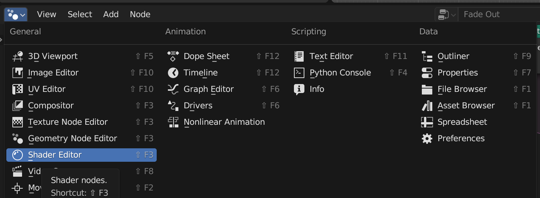This screenshot has width=540, height=198.
Task: Click the Spreadsheet icon
Action: click(427, 122)
